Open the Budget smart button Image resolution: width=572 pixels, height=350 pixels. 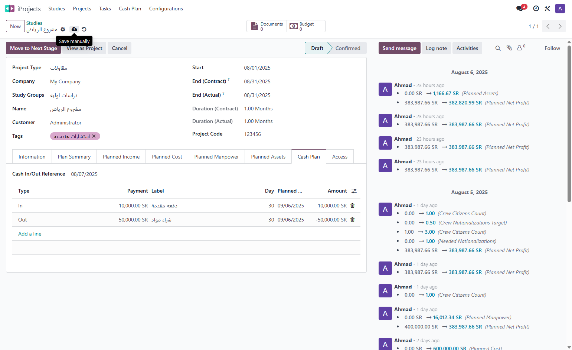306,26
